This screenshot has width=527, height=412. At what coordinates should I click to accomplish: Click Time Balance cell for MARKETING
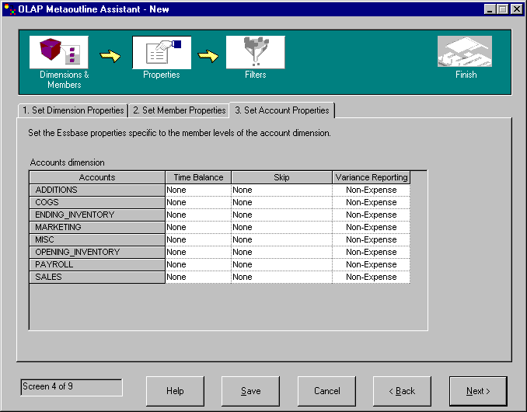click(x=198, y=227)
